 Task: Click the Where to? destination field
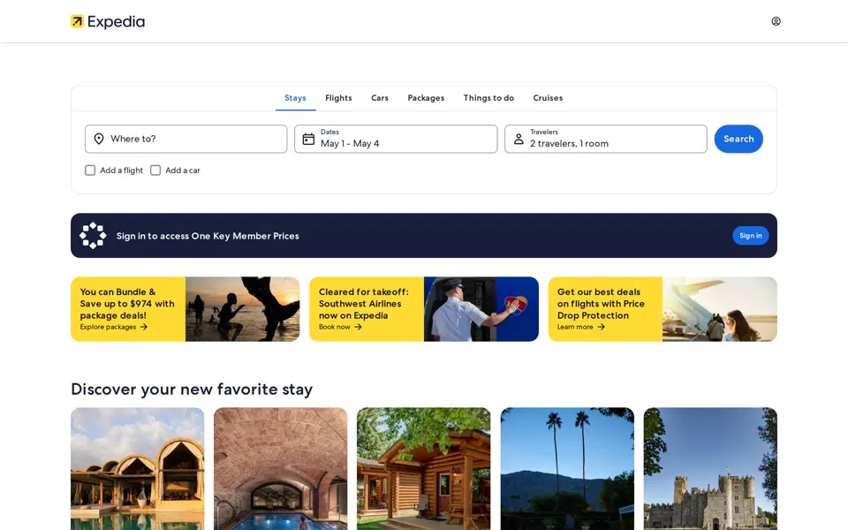(x=186, y=139)
